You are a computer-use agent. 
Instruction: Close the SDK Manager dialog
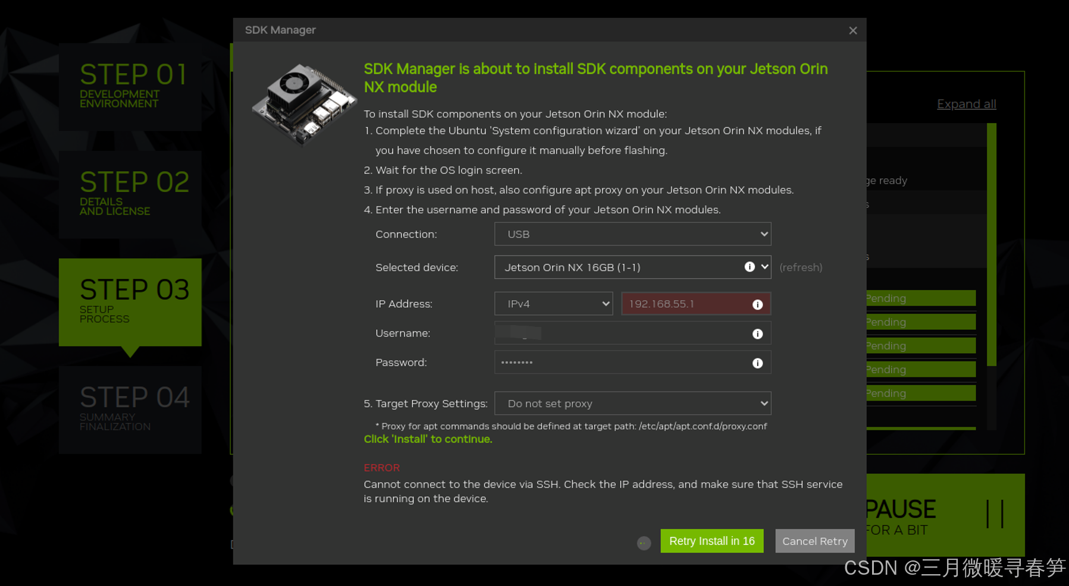click(852, 30)
